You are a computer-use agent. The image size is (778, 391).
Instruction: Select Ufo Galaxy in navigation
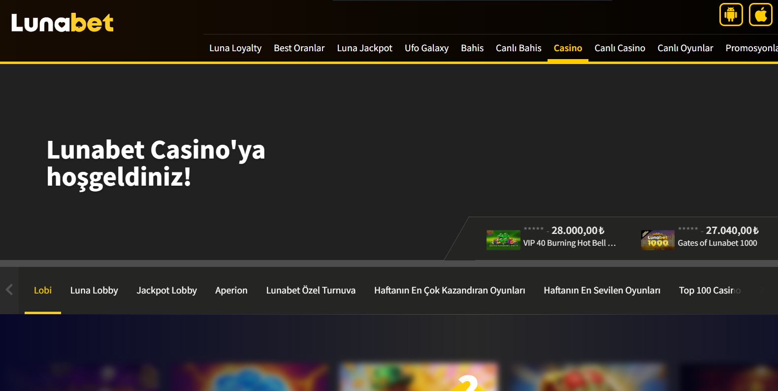coord(426,48)
